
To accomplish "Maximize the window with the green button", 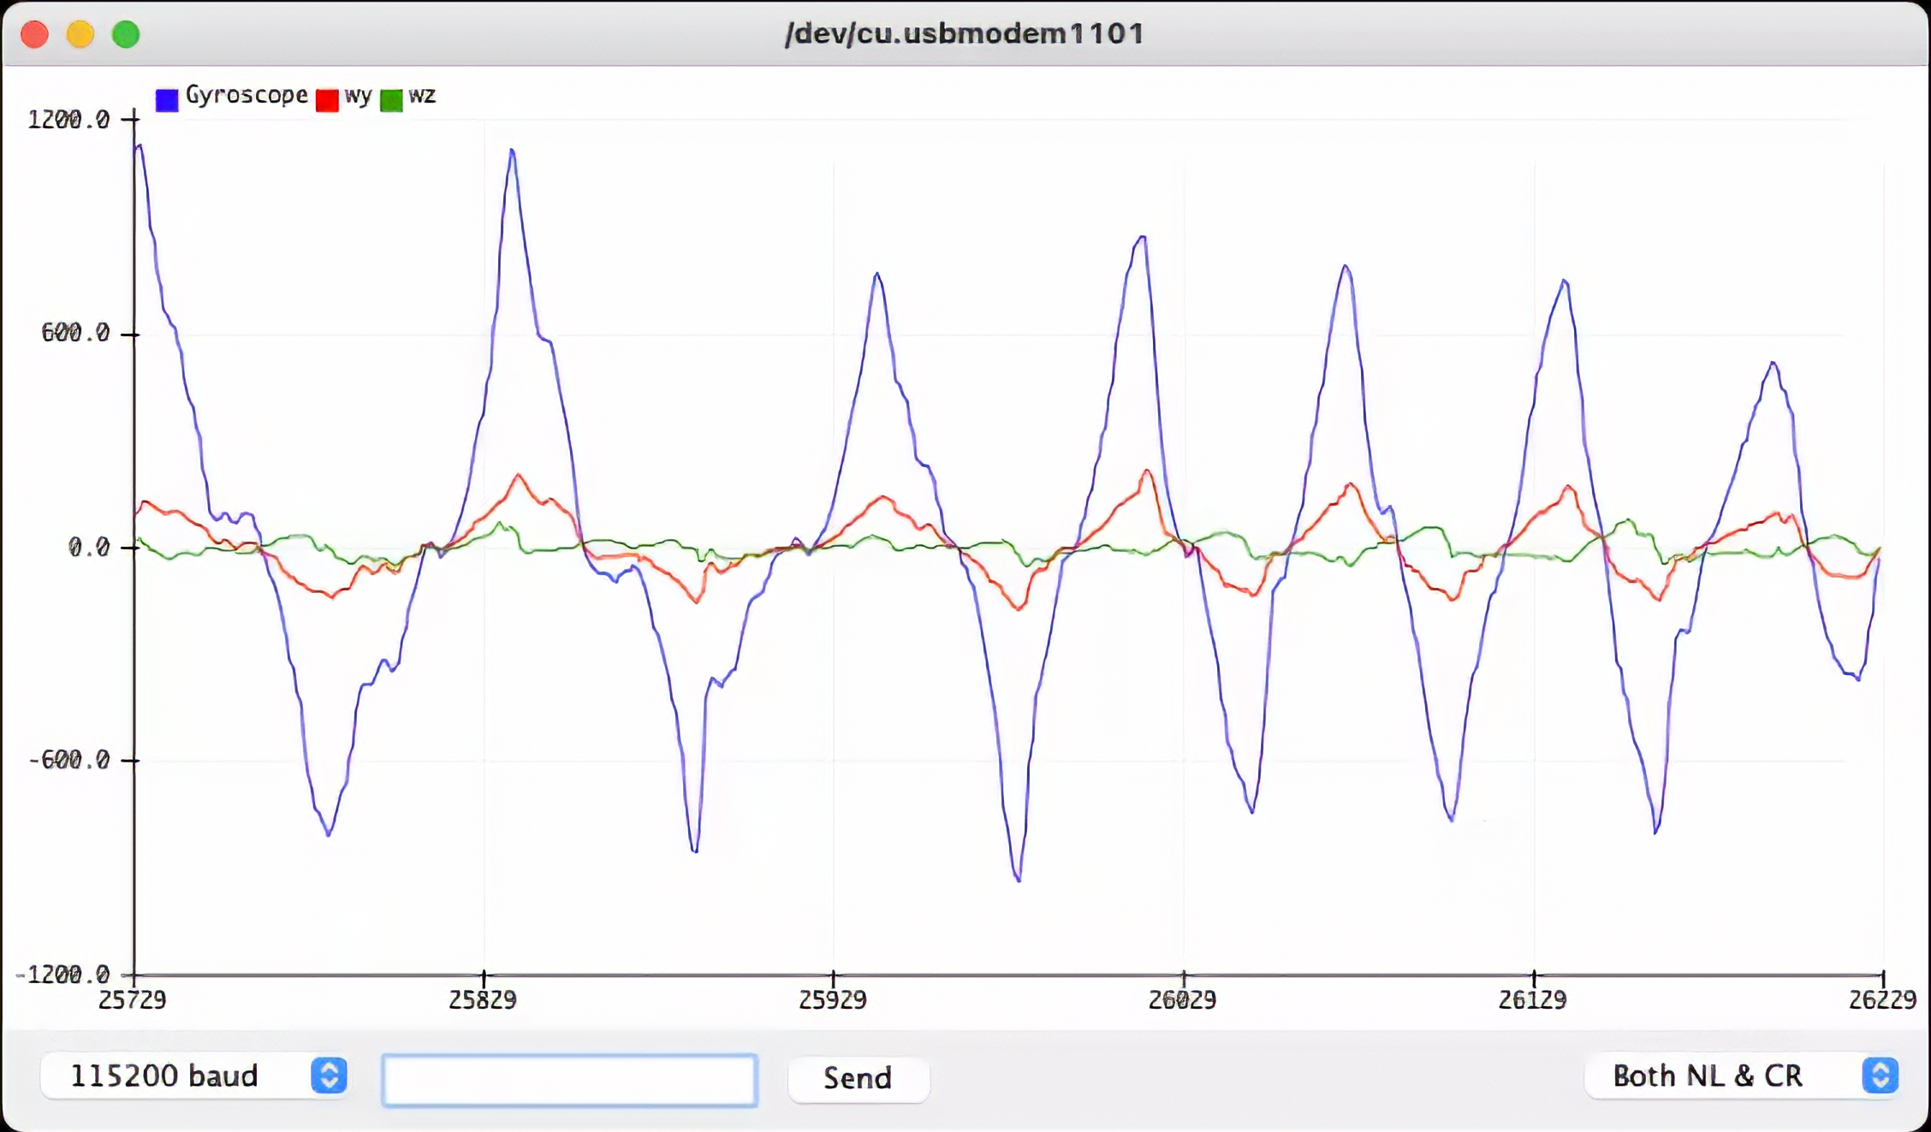I will (126, 34).
